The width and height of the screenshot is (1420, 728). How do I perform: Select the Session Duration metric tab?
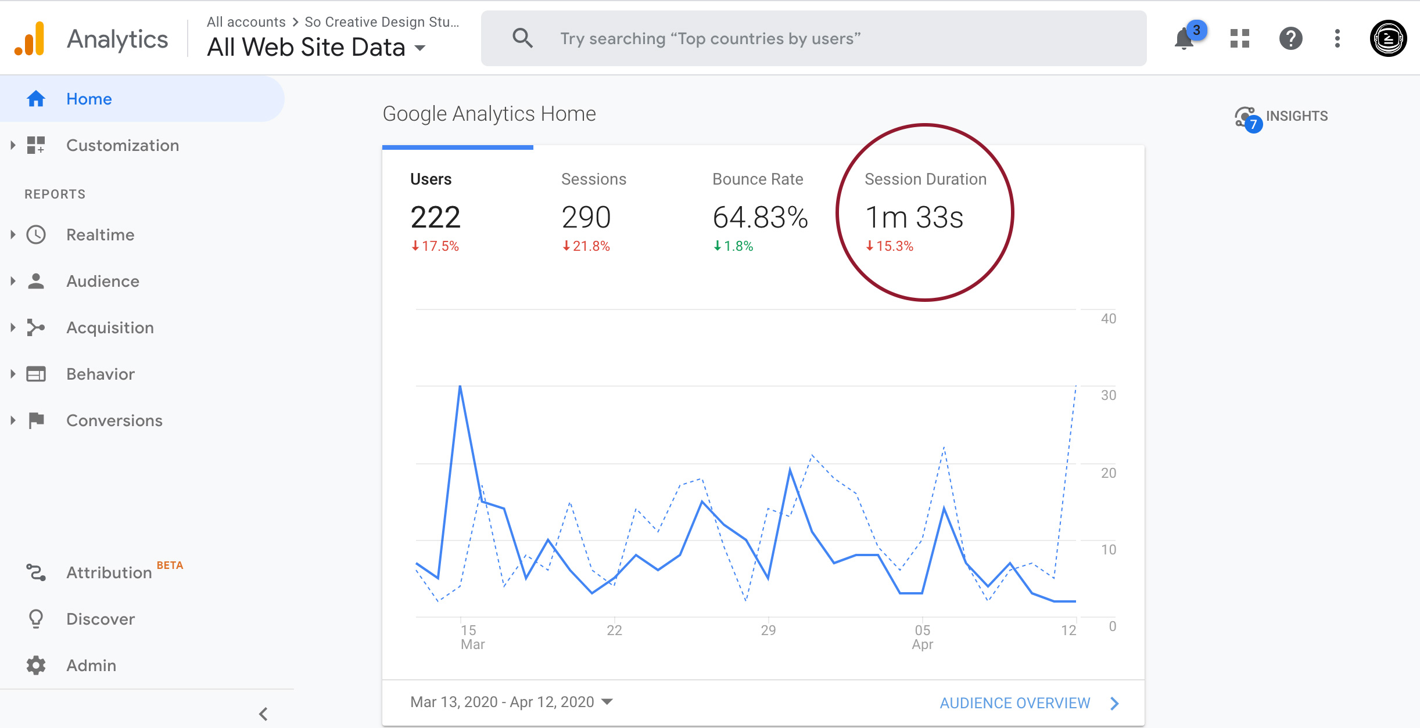pyautogui.click(x=925, y=212)
